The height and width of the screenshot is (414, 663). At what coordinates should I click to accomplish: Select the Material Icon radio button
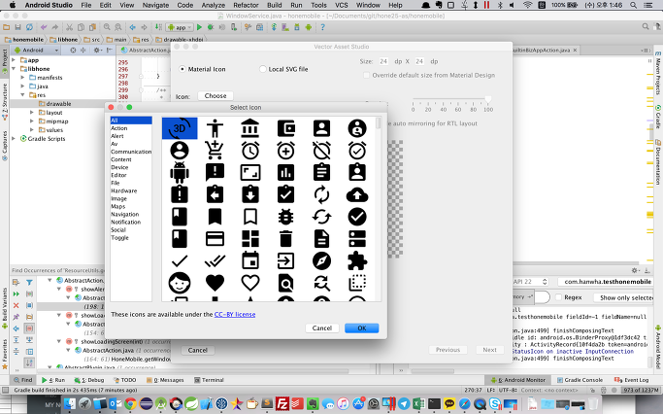point(182,69)
